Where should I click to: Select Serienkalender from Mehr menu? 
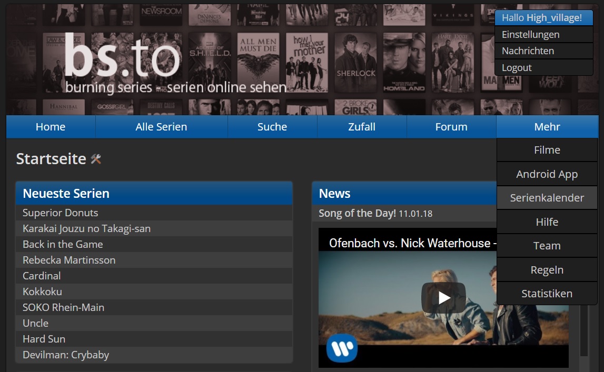(x=547, y=198)
